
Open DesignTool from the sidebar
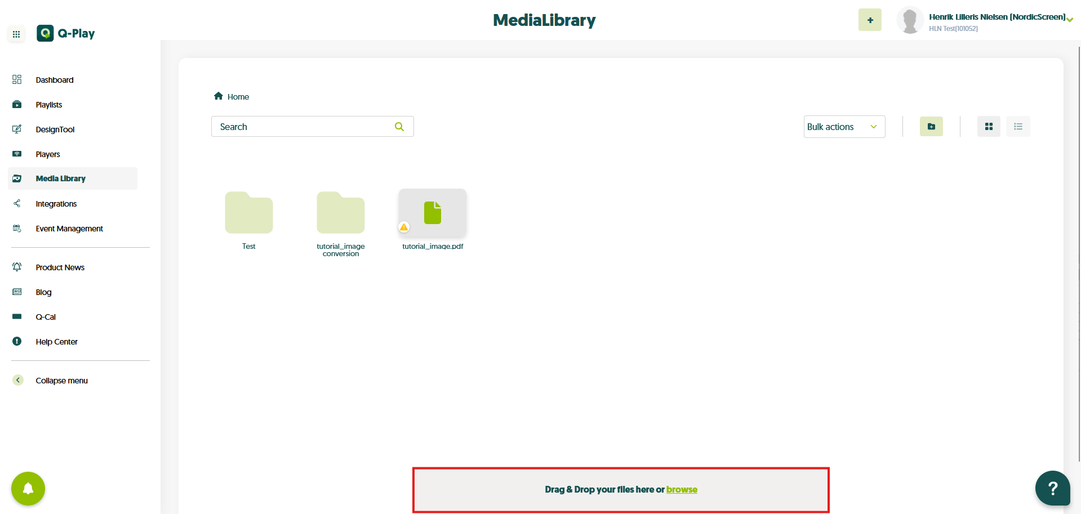[55, 129]
